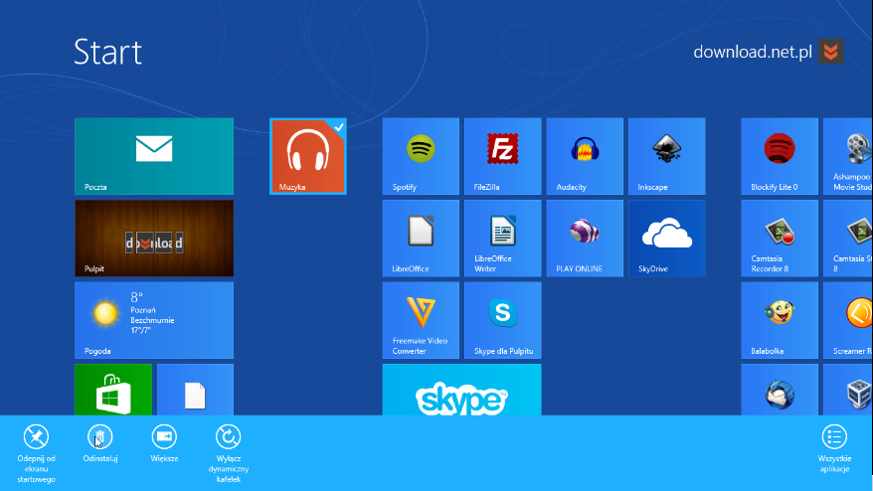Launch Spotify tile
The height and width of the screenshot is (491, 873).
(x=421, y=156)
